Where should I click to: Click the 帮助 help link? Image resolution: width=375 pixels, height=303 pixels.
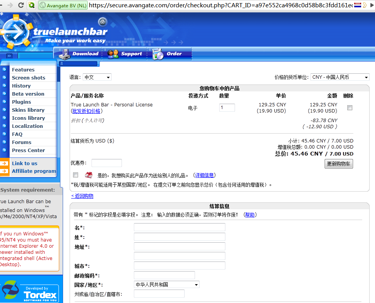click(250, 215)
